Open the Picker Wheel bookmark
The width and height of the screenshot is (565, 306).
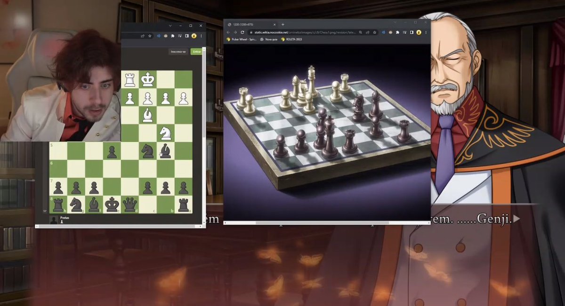point(242,39)
